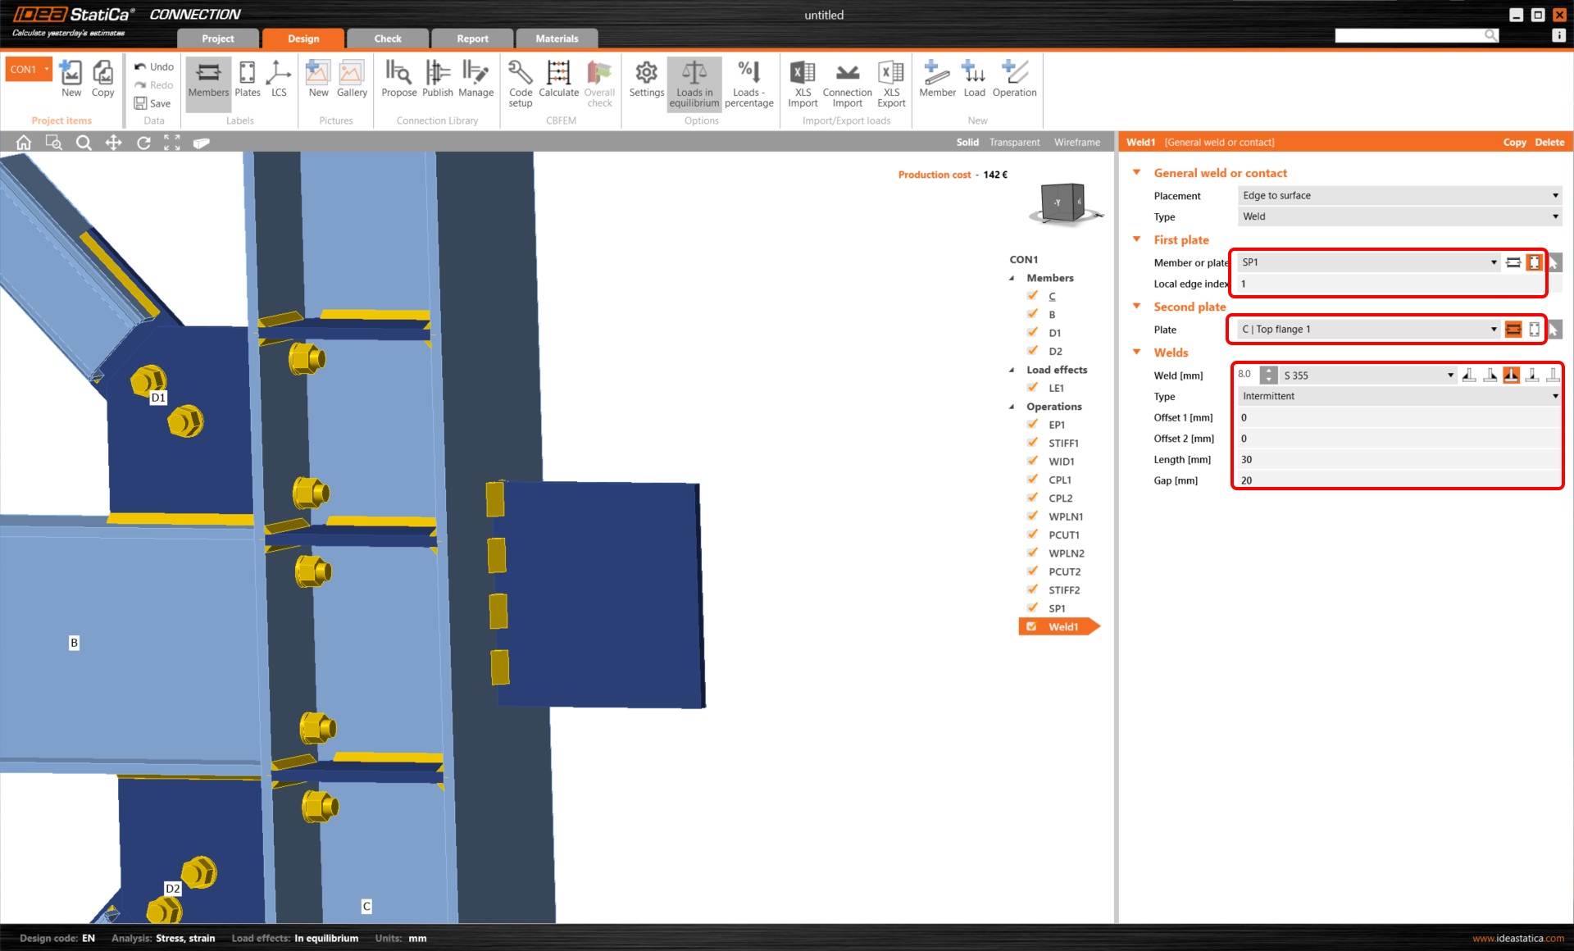Run the Overall check

tap(599, 82)
